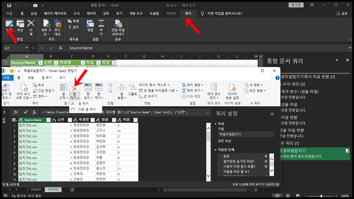Click the 모든 속성 link in 쿼리 설정

224,141
